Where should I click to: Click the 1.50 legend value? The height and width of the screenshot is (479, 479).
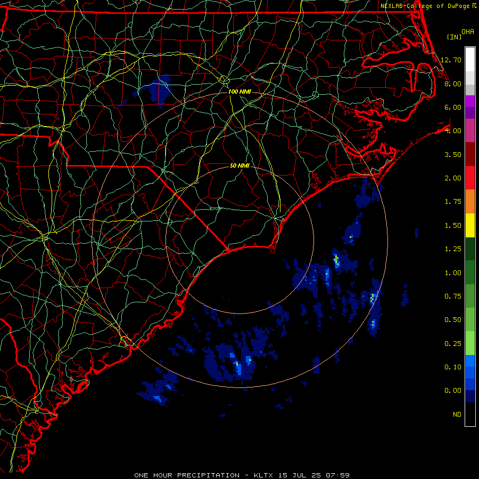(x=453, y=226)
